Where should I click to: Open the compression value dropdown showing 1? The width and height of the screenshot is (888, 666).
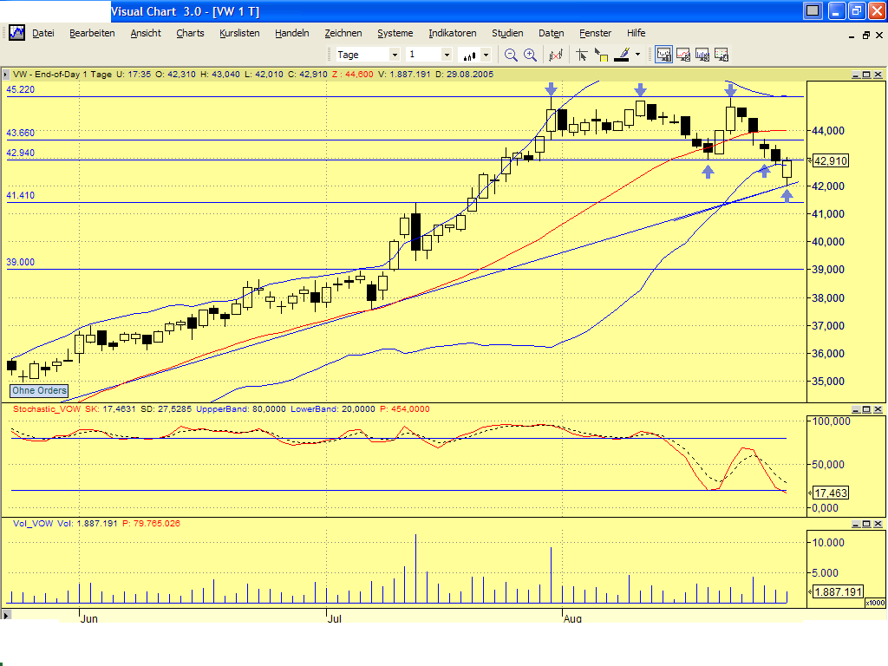[x=447, y=54]
